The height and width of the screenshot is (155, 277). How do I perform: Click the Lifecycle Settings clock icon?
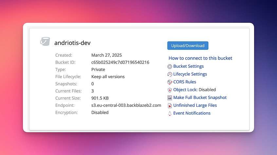(170, 74)
